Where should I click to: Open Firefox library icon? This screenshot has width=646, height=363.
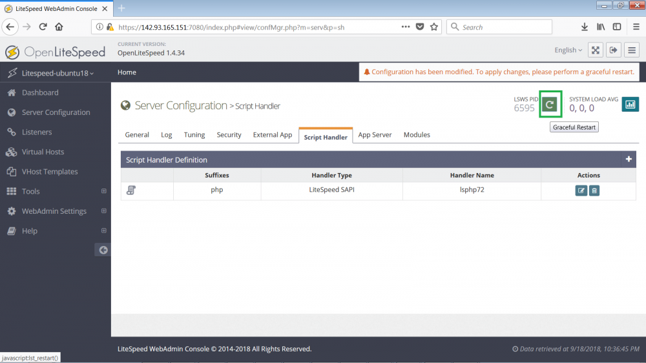pos(601,26)
